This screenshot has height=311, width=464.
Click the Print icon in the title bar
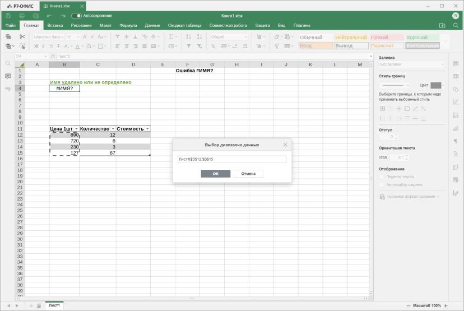(x=22, y=16)
